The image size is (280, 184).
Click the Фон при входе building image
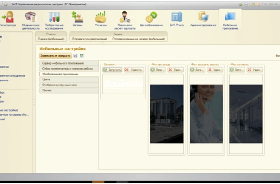(x=166, y=114)
